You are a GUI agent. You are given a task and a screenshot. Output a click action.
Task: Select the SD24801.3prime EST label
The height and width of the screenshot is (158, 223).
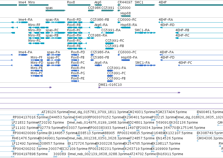tap(141, 123)
